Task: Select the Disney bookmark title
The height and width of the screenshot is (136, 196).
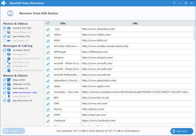Action: click(58, 109)
